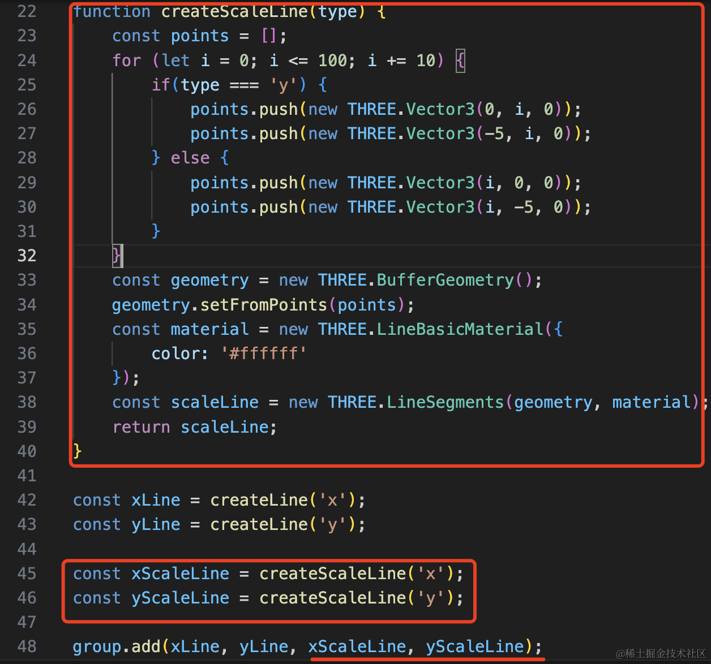The height and width of the screenshot is (664, 711).
Task: Click the xLine variable on line 42
Action: click(x=156, y=500)
